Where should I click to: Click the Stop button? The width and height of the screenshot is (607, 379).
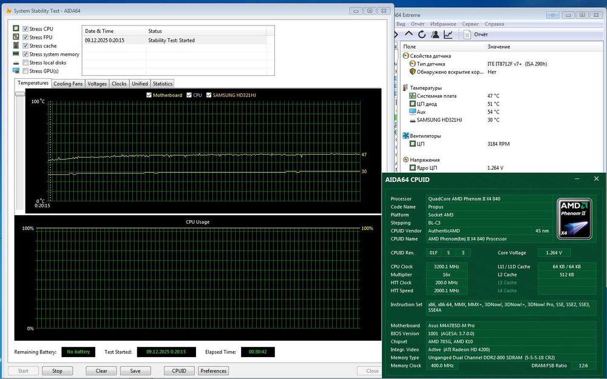[x=57, y=371]
